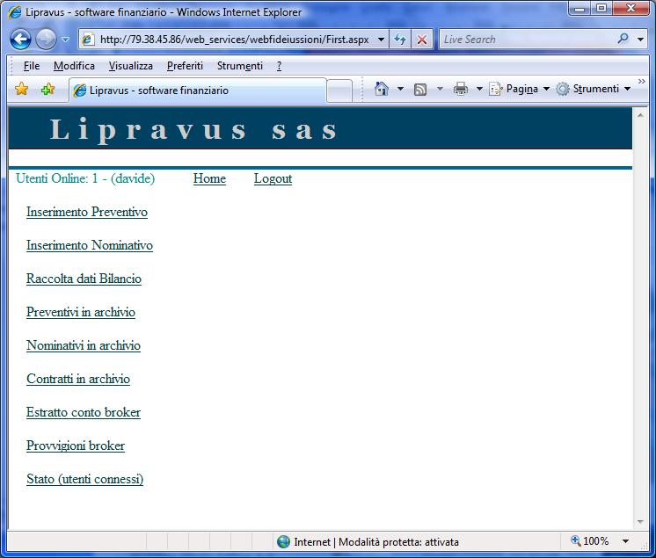Click the Utenti Online: 1 - (davide) text
656x558 pixels.
point(85,178)
